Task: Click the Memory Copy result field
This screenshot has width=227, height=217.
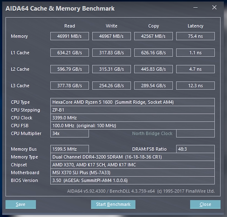Action: [153, 36]
